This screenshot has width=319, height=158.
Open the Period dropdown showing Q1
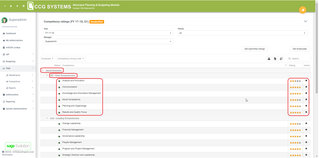[242, 33]
